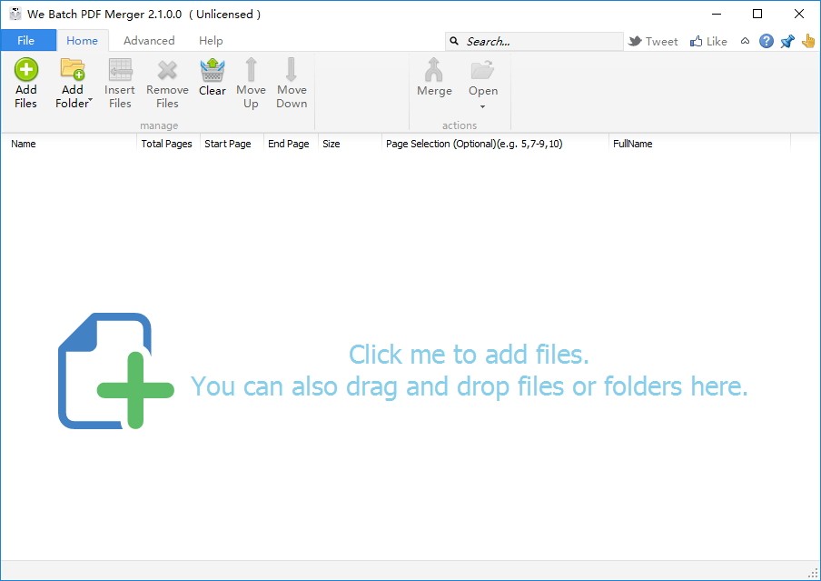Click the large add-document icon
821x581 pixels.
115,371
